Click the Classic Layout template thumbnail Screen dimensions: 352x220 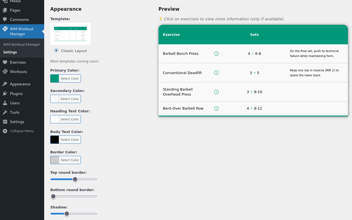click(70, 34)
